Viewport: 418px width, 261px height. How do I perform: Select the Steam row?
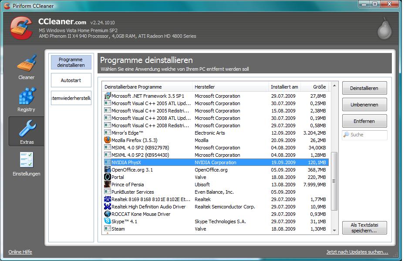tap(216, 229)
